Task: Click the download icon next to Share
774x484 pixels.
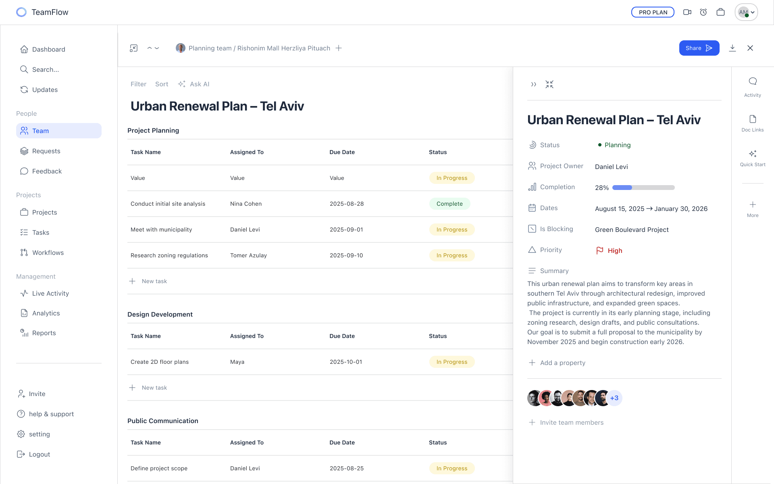Action: point(732,48)
